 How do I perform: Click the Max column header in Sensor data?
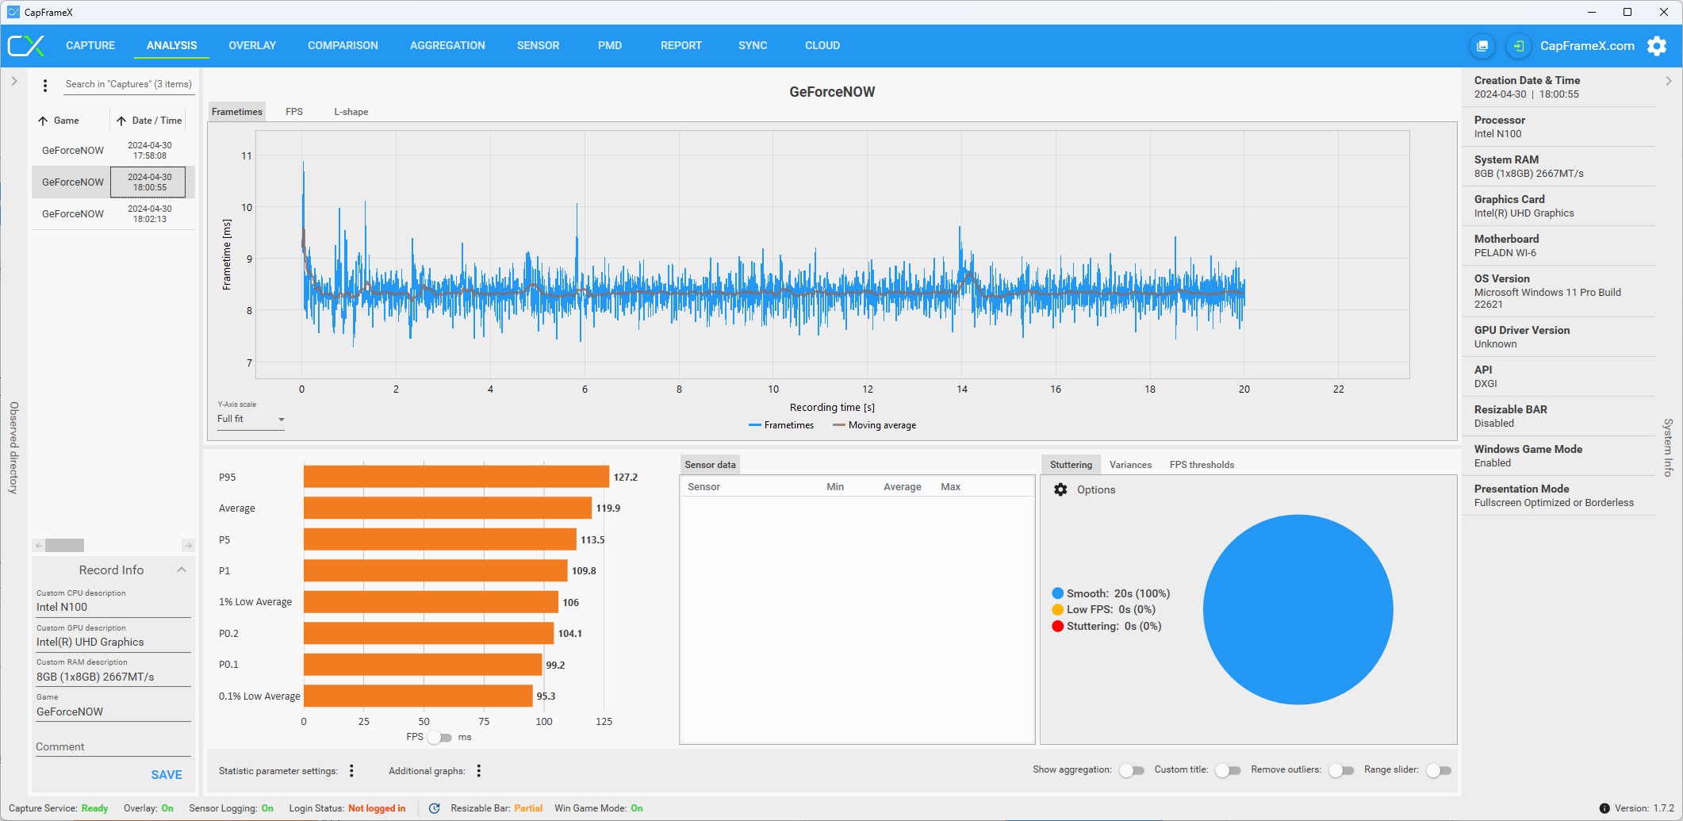click(x=950, y=487)
